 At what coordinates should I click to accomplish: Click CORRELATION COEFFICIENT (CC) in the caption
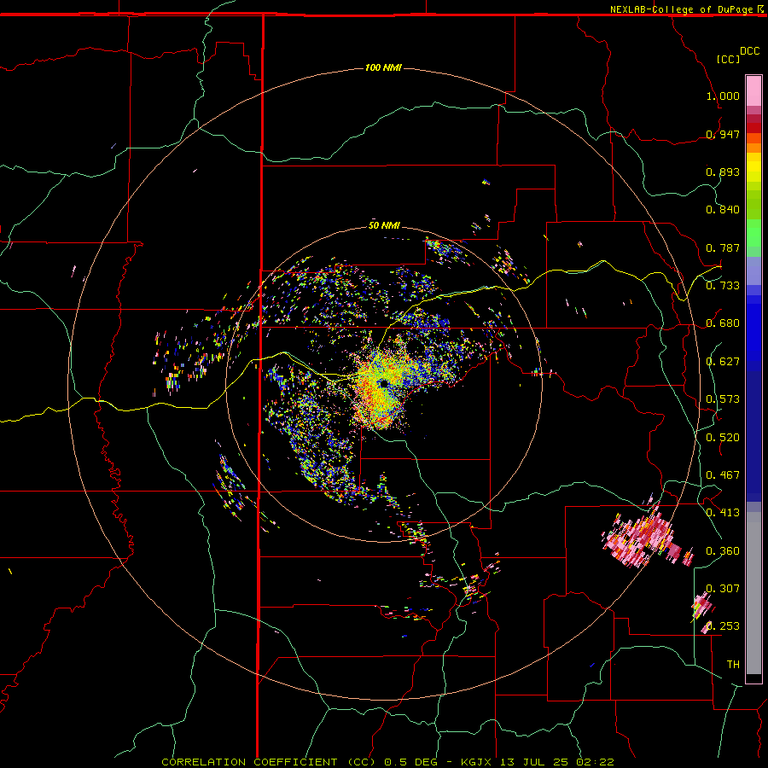pyautogui.click(x=269, y=762)
